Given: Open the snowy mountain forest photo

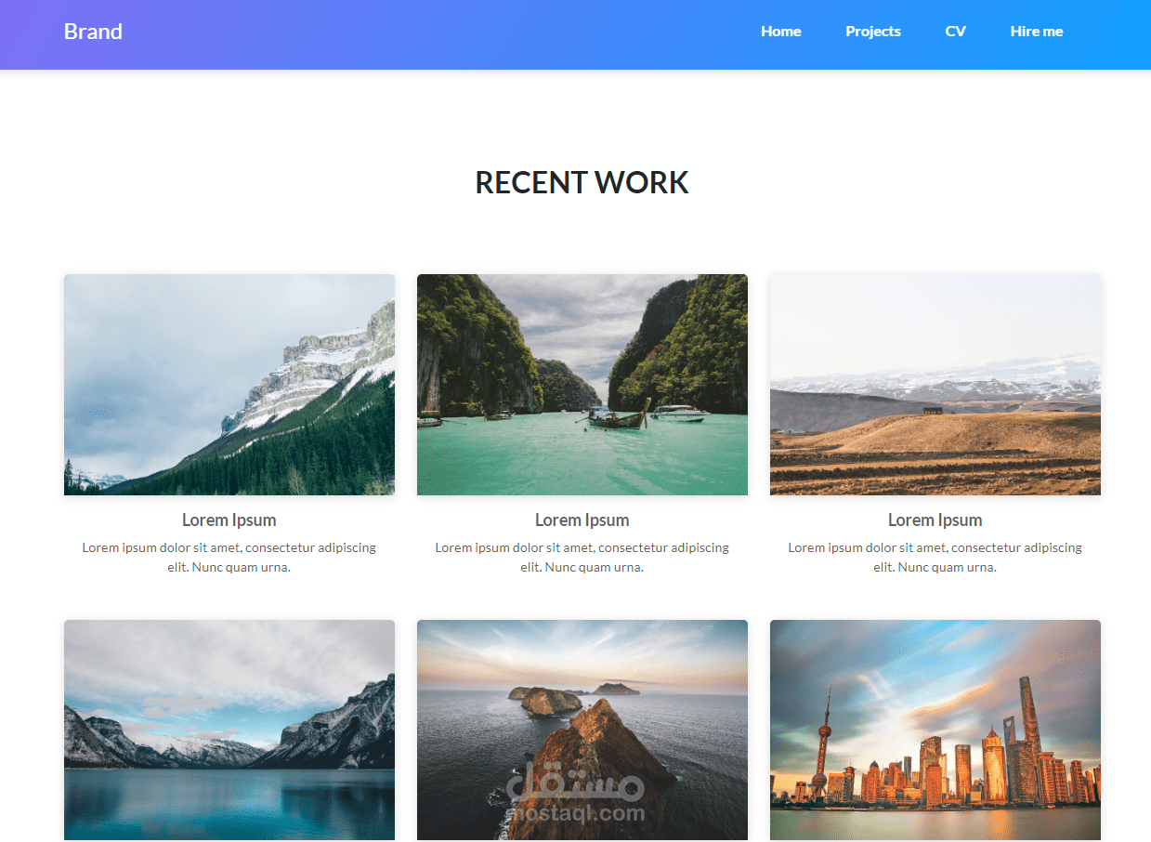Looking at the screenshot, I should (229, 385).
